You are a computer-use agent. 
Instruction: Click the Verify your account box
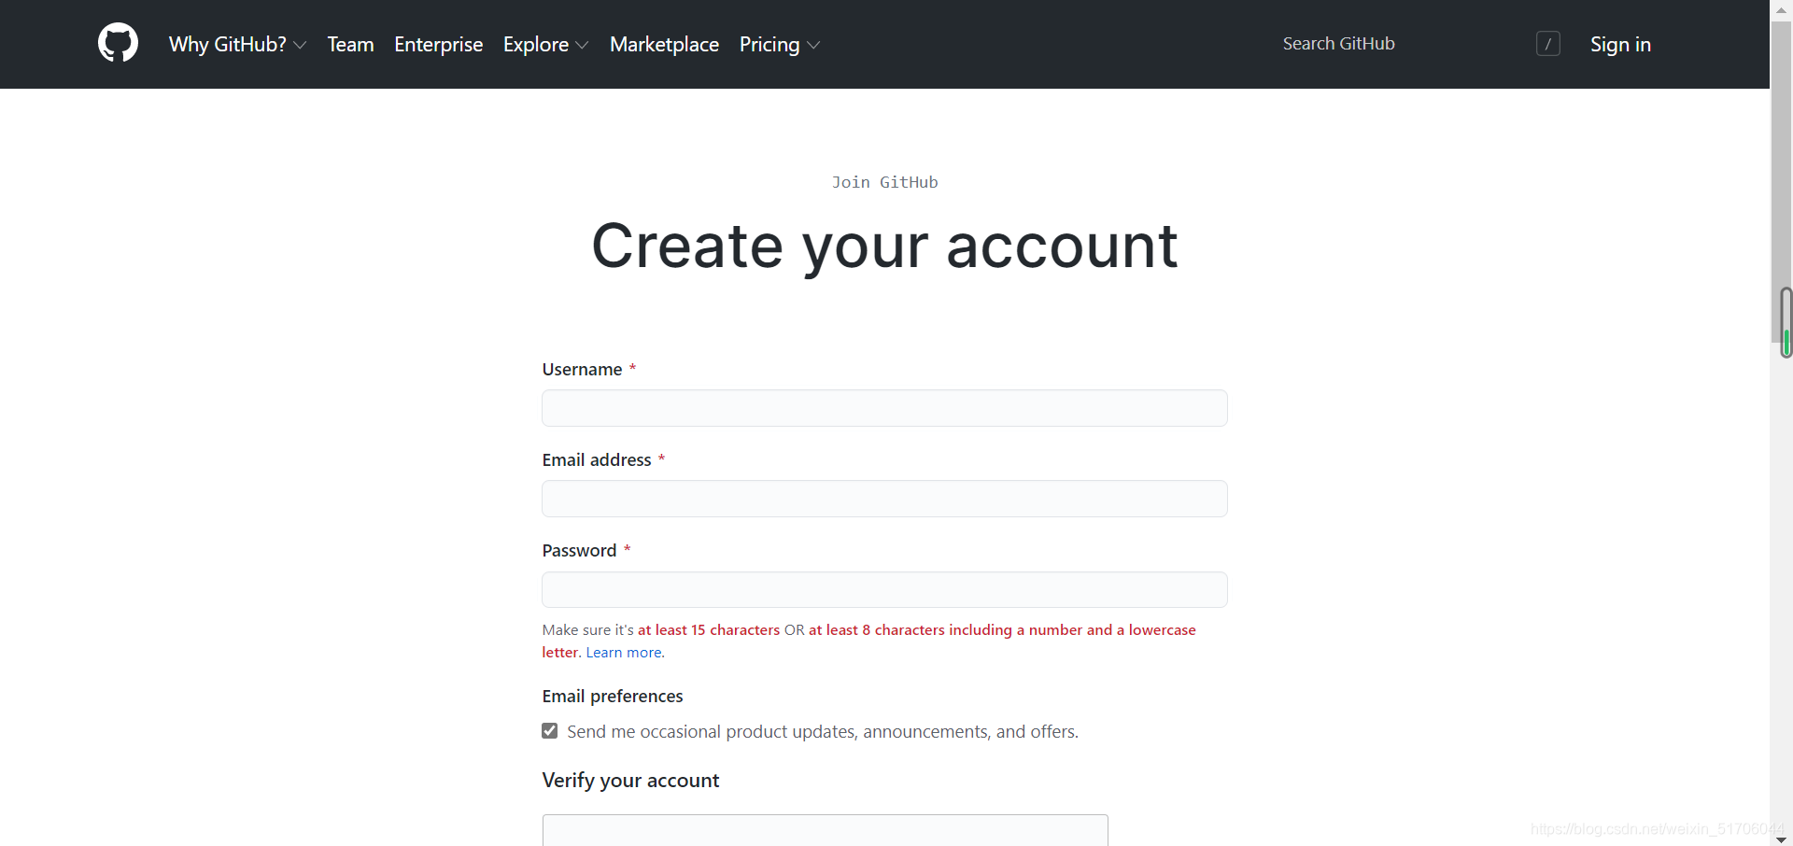coord(826,830)
